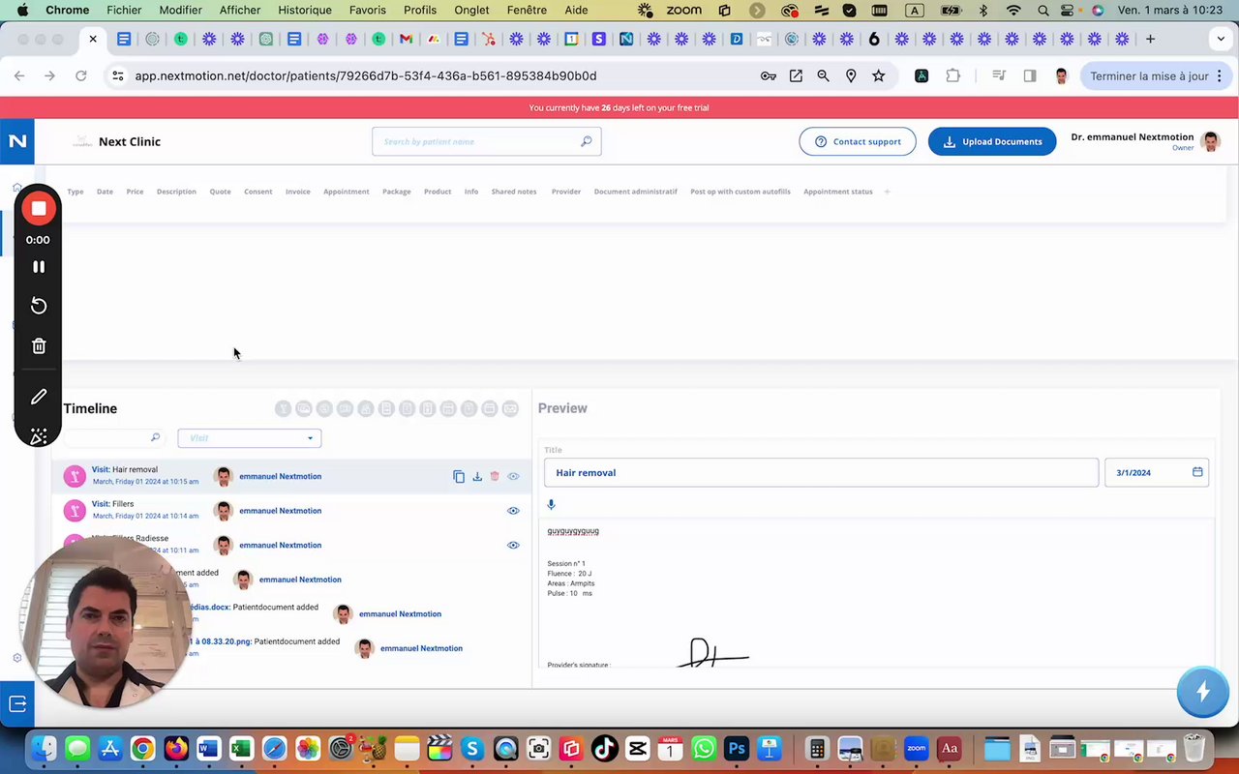
Task: Open the Fenêtre menu
Action: tap(528, 10)
